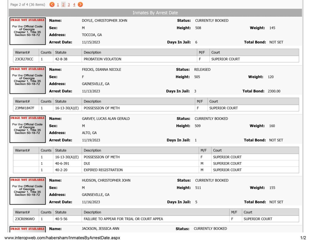Click Garvey's image not available thumbnail
Image resolution: width=314 pixels, height=240 pixels.
pyautogui.click(x=28, y=129)
